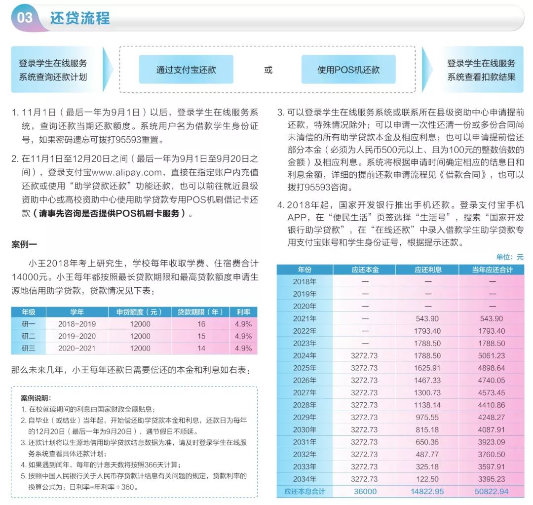Click the 2024 total "5061.23"

tap(492, 356)
